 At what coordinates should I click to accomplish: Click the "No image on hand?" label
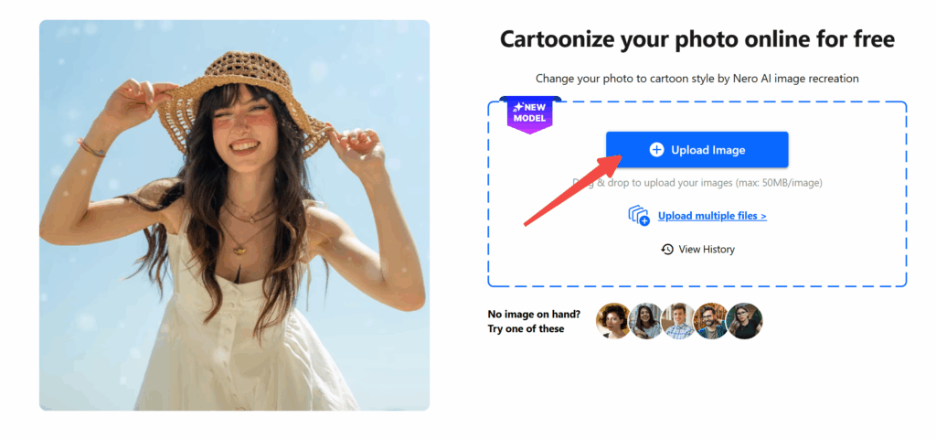[533, 315]
